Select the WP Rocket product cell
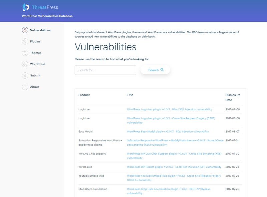267x197 pixels. (85, 167)
